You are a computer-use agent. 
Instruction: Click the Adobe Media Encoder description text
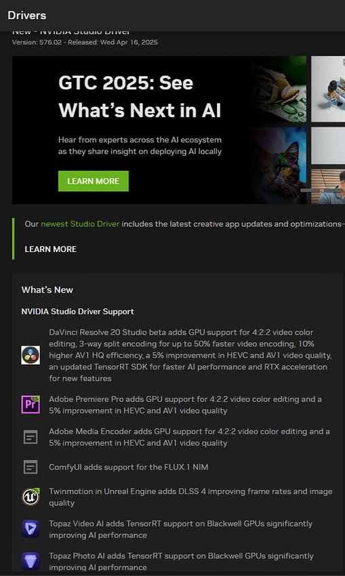(189, 437)
